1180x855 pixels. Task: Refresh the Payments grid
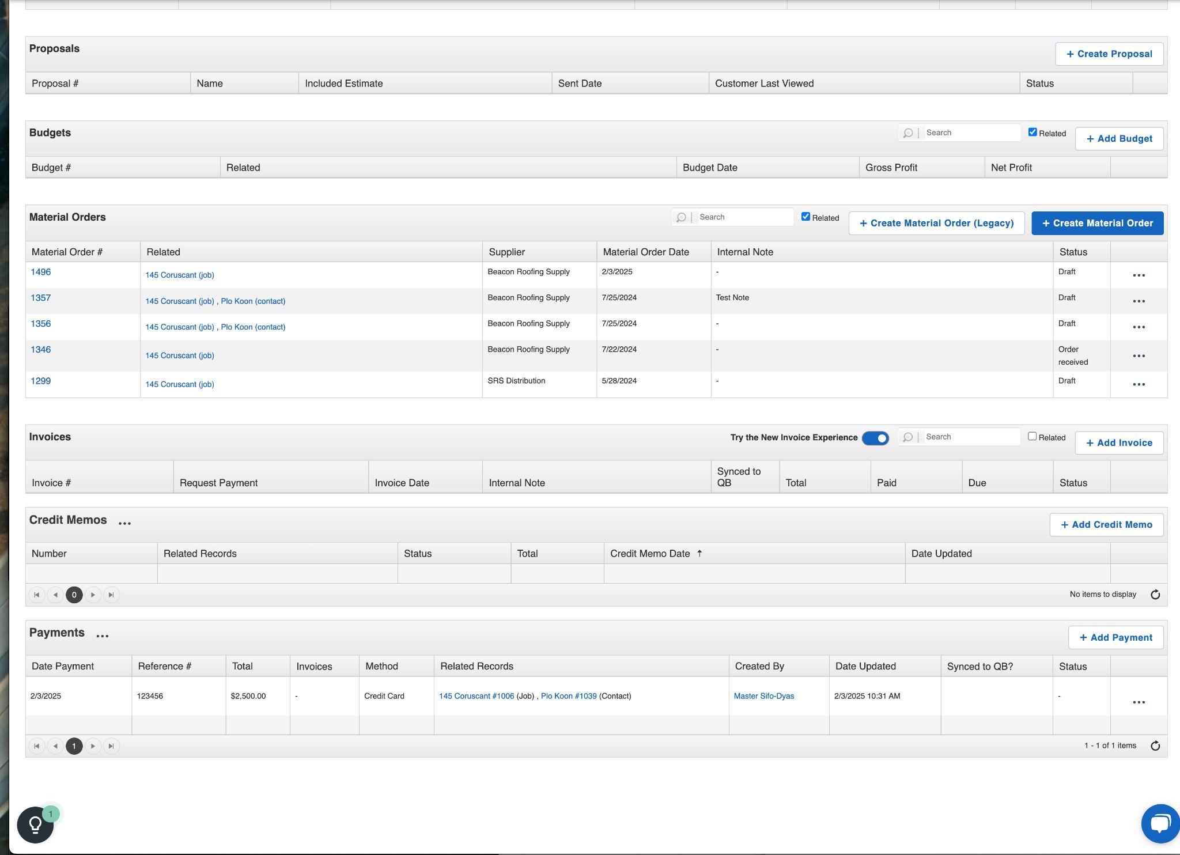[x=1155, y=746]
